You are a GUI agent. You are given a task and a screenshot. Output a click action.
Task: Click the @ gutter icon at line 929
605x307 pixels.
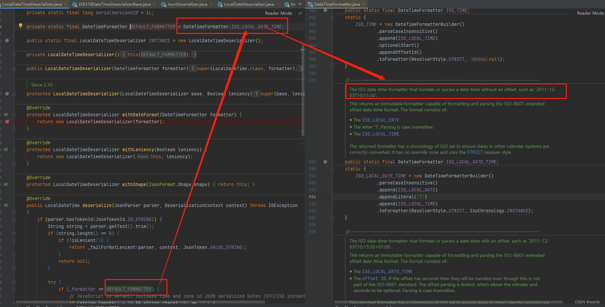pos(325,162)
